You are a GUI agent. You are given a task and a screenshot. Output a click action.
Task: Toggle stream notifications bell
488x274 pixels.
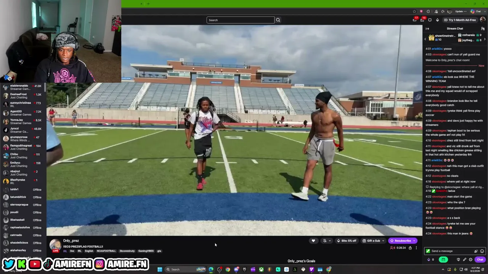pos(325,241)
